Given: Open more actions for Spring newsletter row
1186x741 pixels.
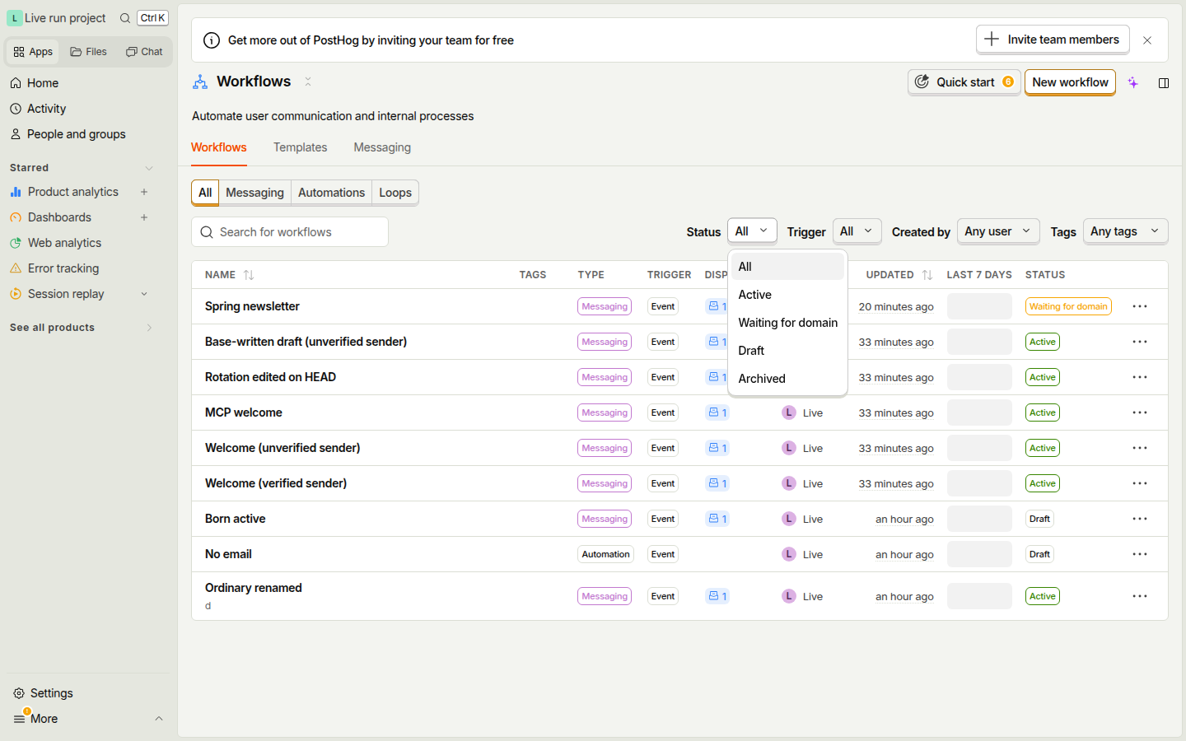Looking at the screenshot, I should pyautogui.click(x=1140, y=306).
